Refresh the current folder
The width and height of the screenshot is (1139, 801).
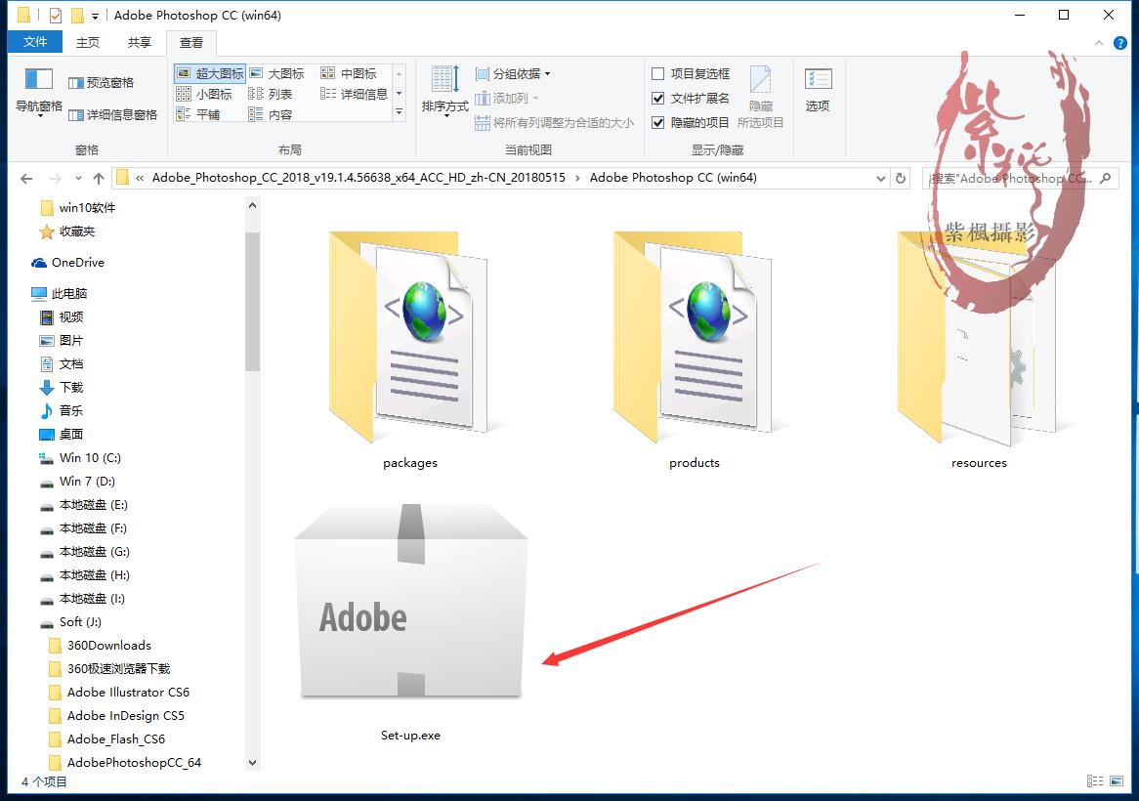tap(901, 178)
